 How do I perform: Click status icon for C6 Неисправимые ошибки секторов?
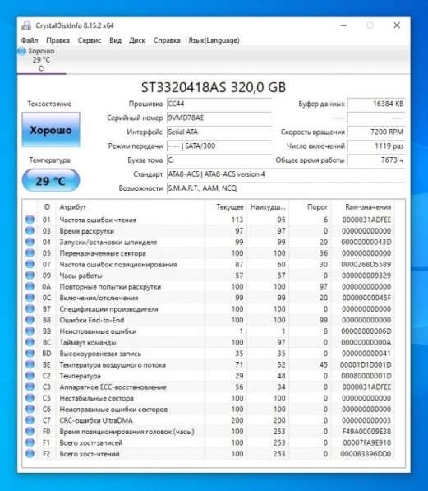coord(30,409)
